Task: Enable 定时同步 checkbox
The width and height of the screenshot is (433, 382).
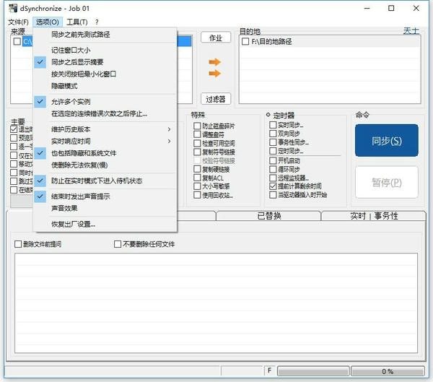Action: coord(273,151)
